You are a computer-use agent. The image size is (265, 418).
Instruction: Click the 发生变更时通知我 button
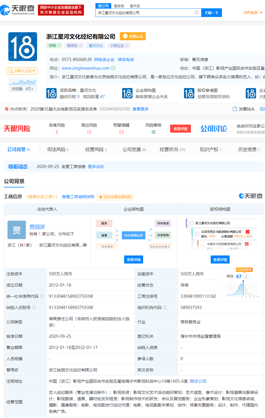click(115, 197)
